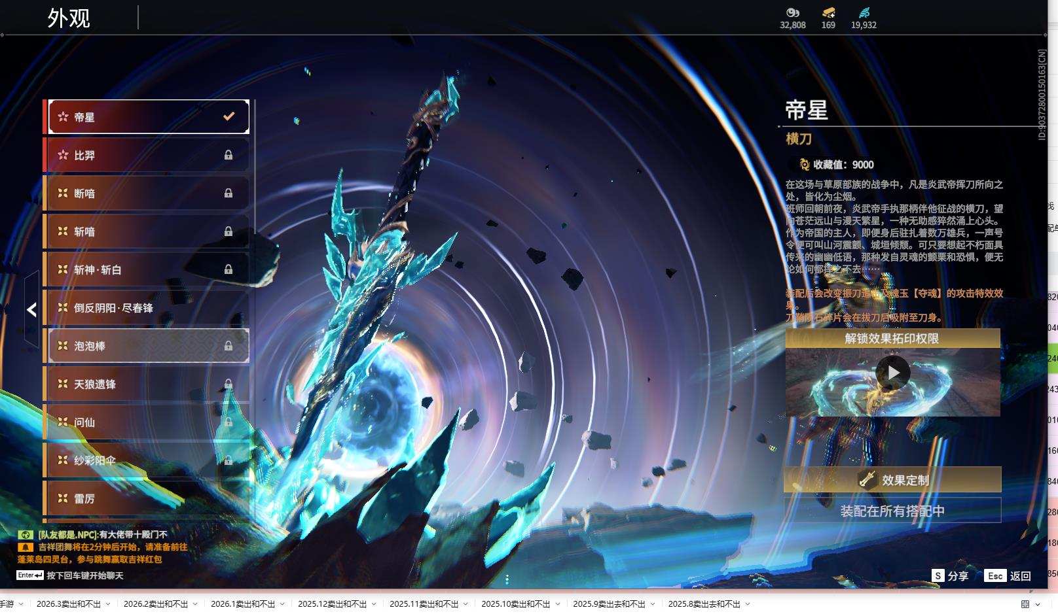Image resolution: width=1058 pixels, height=614 pixels.
Task: Open dropdown arrow on 2025.9卖出去和不出 sheet tab
Action: coord(653,604)
